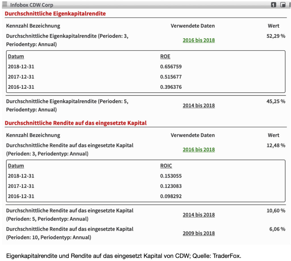The width and height of the screenshot is (291, 261).
Task: Select the ROIC value 0.123083
Action: (x=171, y=186)
